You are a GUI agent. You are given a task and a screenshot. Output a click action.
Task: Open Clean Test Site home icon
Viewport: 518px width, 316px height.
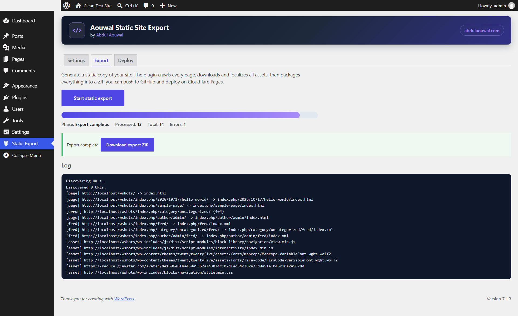pos(78,6)
